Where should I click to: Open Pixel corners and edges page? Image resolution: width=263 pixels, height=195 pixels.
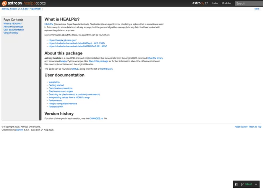click(x=61, y=91)
